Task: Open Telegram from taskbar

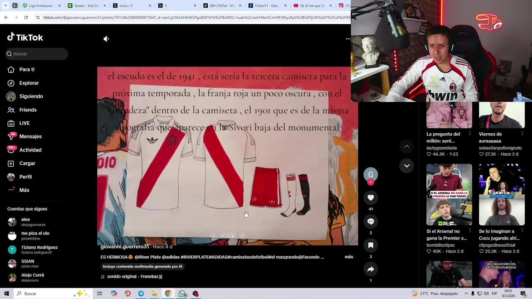Action: point(141,294)
